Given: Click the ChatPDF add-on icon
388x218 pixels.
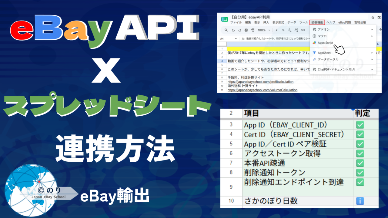Looking at the screenshot, I should coord(314,69).
